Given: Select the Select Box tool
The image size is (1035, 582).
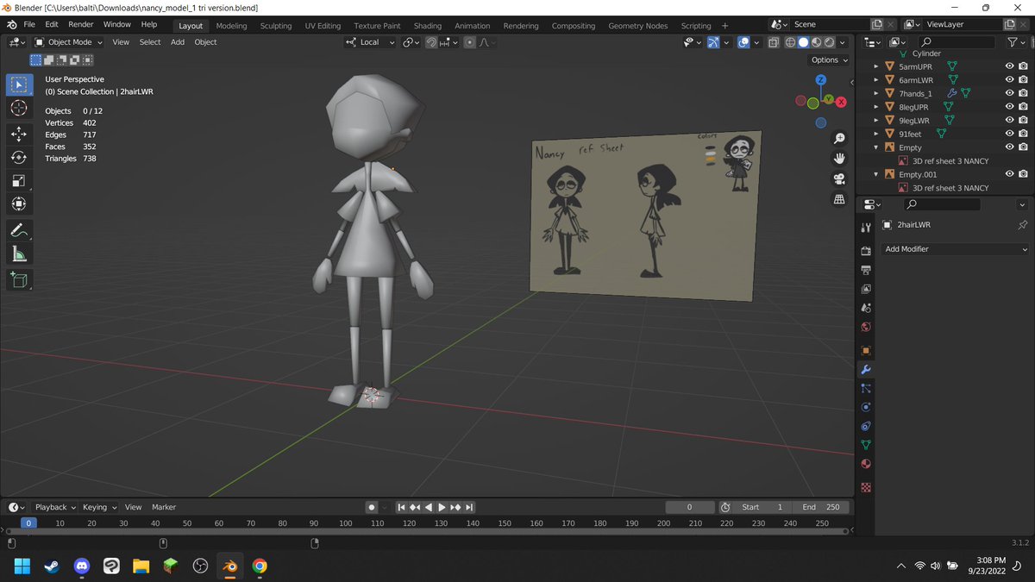Looking at the screenshot, I should (x=19, y=84).
